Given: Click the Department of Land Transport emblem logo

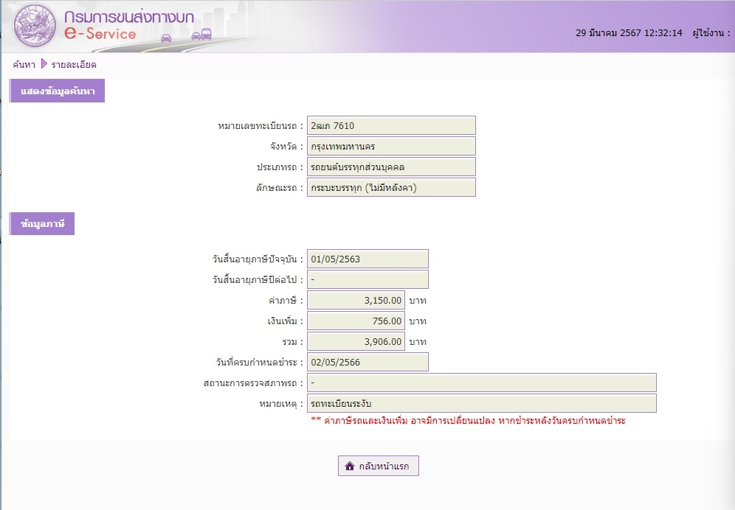Looking at the screenshot, I should pos(34,27).
